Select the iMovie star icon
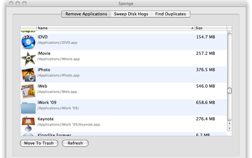This screenshot has width=252, height=158. (x=28, y=59)
